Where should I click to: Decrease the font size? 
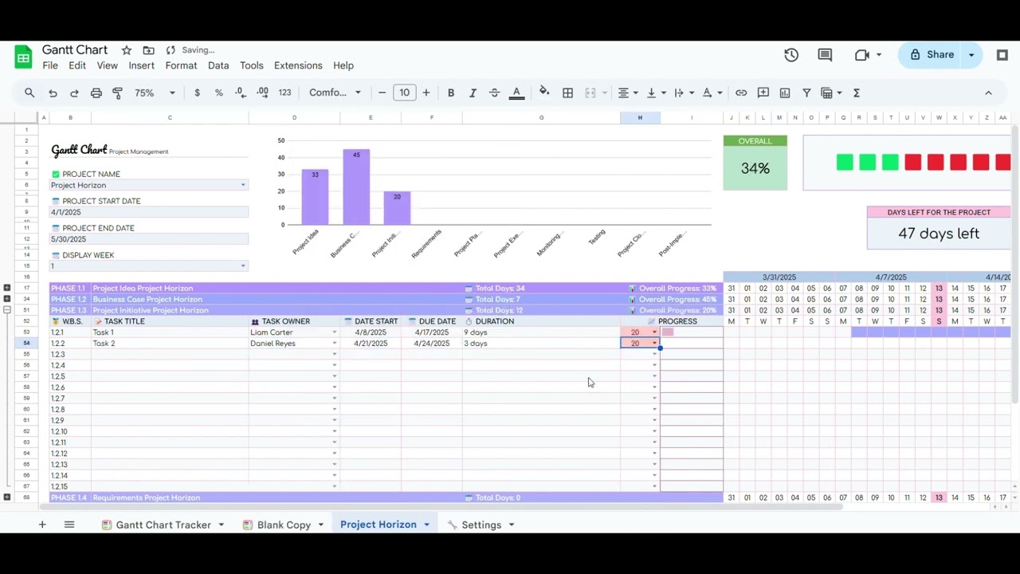pyautogui.click(x=382, y=93)
